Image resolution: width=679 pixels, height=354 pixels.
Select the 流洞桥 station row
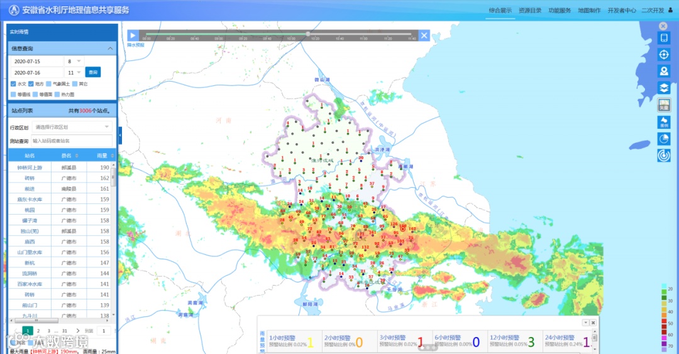tap(59, 274)
